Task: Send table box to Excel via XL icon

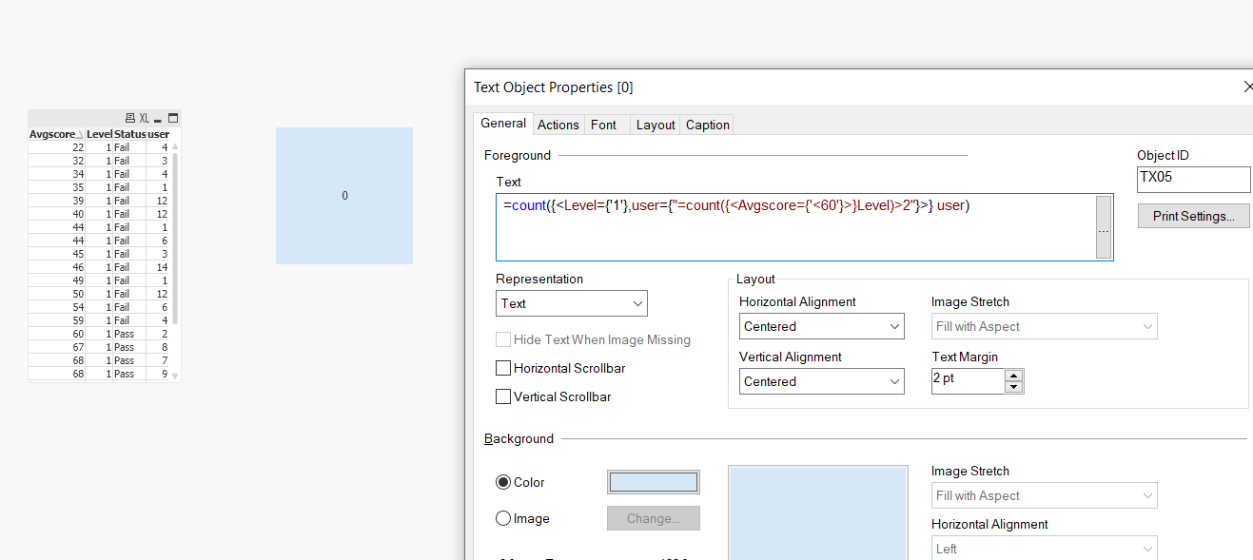Action: [x=145, y=118]
